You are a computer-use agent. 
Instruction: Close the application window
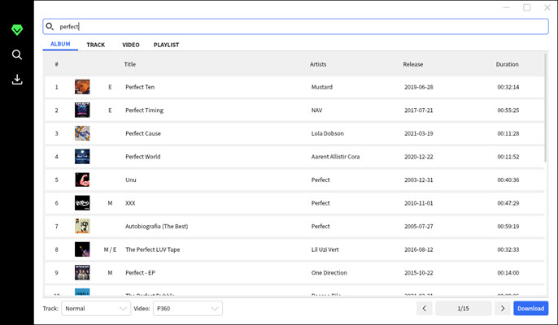(547, 7)
